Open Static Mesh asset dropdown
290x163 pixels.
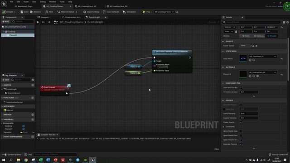click(262, 56)
